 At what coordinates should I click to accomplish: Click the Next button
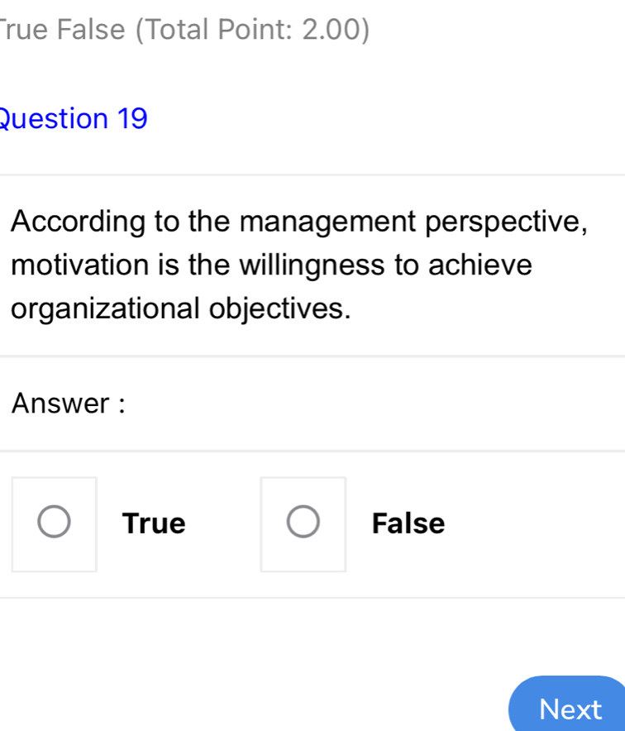click(x=570, y=709)
